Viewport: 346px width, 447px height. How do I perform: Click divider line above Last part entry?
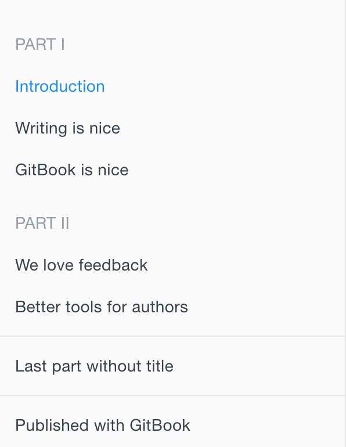coord(172,336)
